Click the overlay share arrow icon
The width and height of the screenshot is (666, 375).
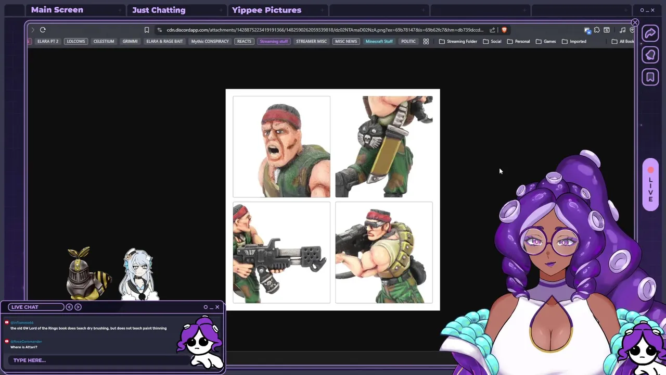(650, 33)
